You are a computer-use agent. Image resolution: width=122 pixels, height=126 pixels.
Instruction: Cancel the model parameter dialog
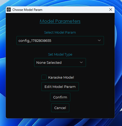point(60,108)
